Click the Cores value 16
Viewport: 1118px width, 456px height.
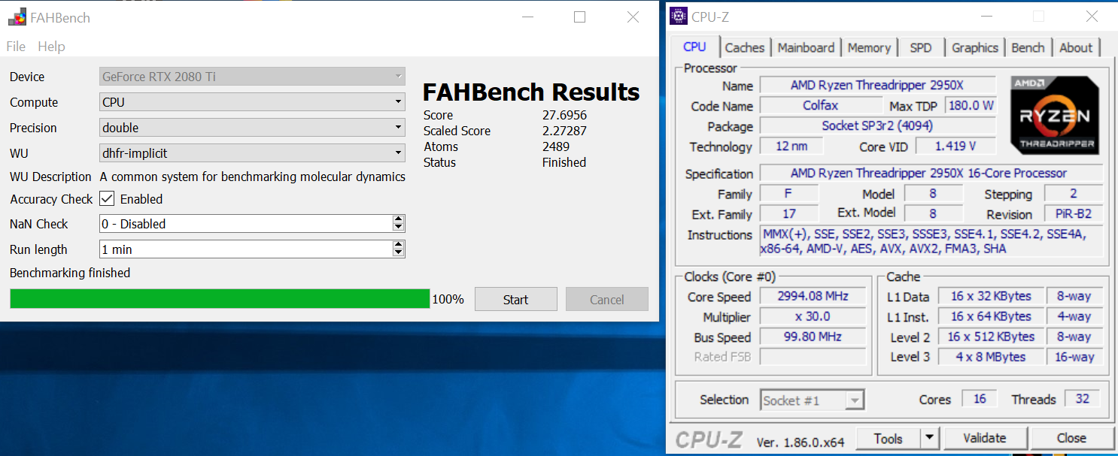pyautogui.click(x=980, y=399)
